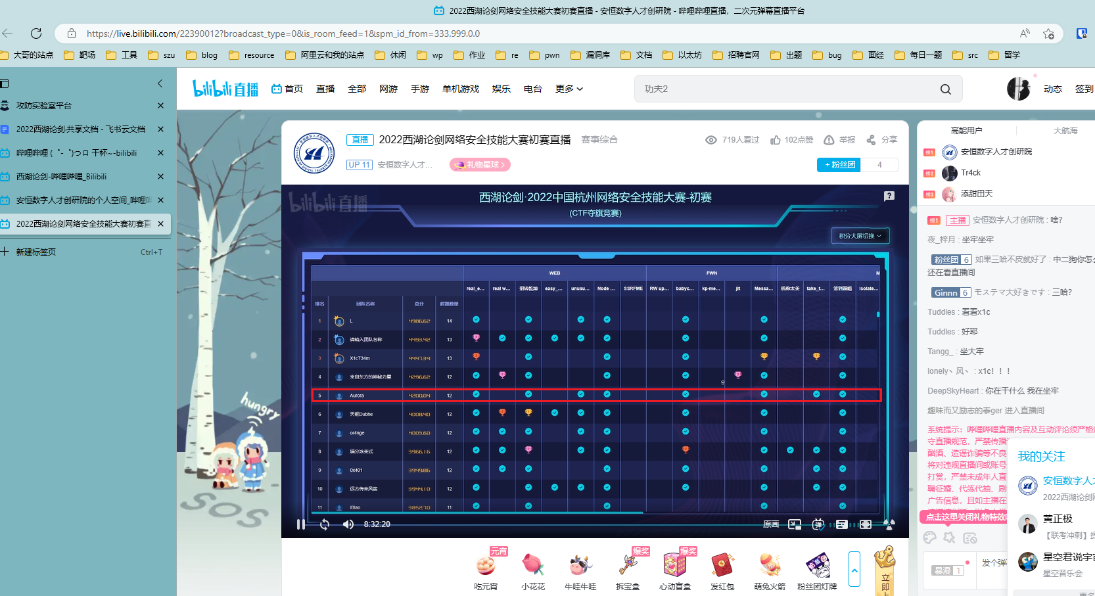The height and width of the screenshot is (596, 1095).
Task: Open a 新建标签页 new tab
Action: 82,252
